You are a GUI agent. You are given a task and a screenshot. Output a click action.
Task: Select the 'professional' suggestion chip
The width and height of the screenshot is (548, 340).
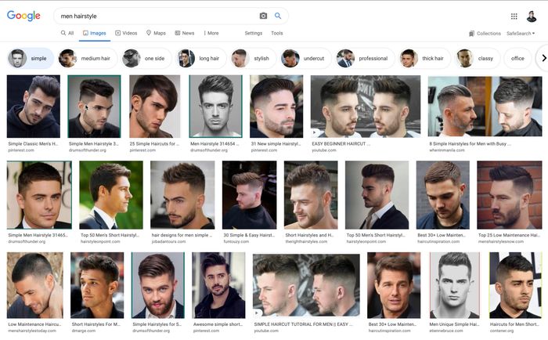(365, 59)
